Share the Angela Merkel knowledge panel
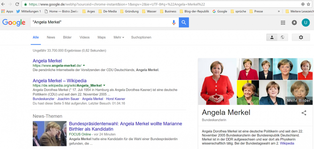314x149 pixels. (304, 113)
